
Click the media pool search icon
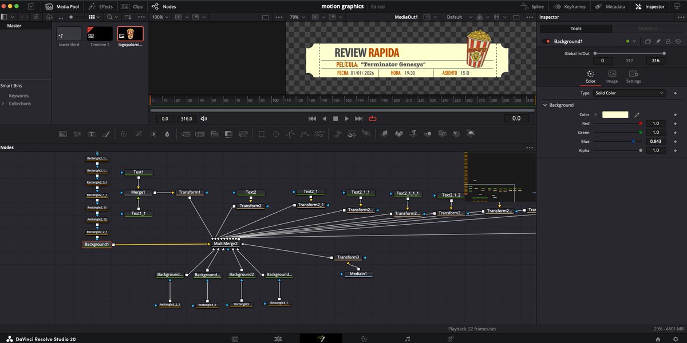[x=110, y=17]
